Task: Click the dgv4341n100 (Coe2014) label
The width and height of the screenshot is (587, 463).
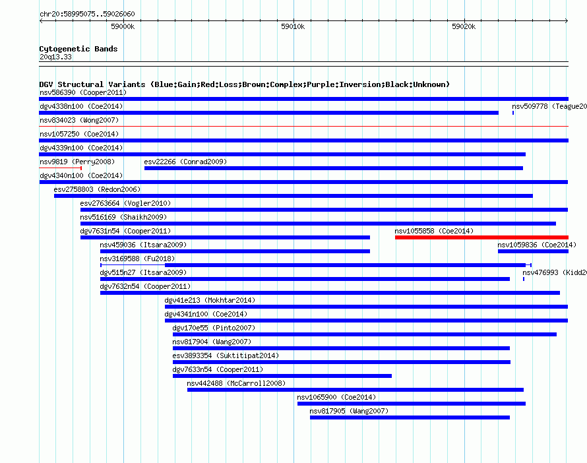Action: point(206,314)
